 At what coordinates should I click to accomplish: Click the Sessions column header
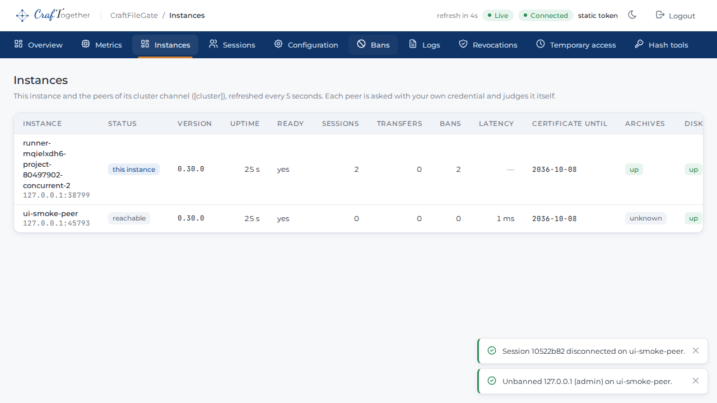pos(341,124)
